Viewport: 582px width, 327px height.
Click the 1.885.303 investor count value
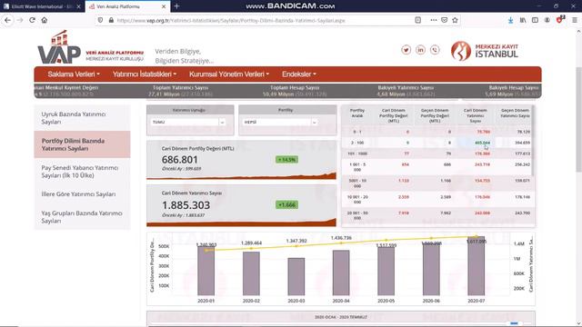pos(186,205)
